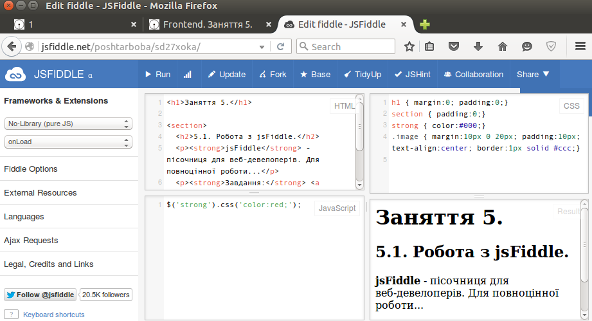
Task: Click the Result panel vertical scrollbar
Action: tap(584, 246)
